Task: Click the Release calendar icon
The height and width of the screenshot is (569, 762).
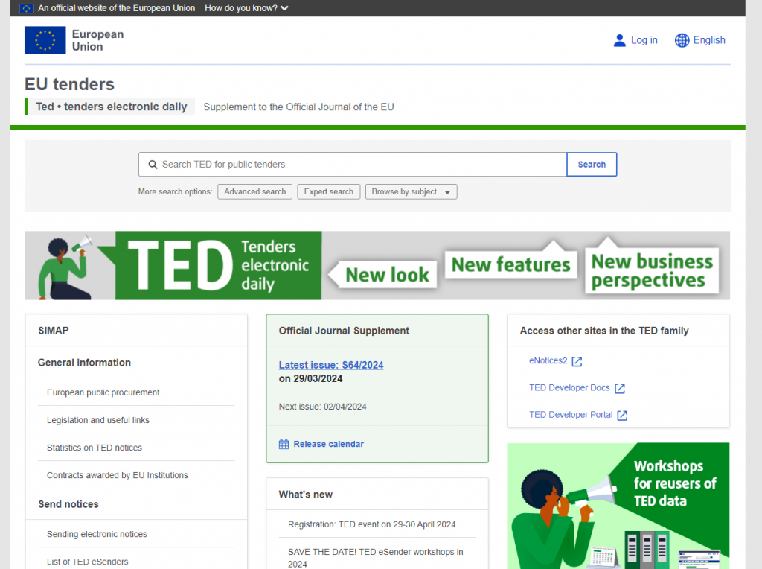Action: pos(284,444)
